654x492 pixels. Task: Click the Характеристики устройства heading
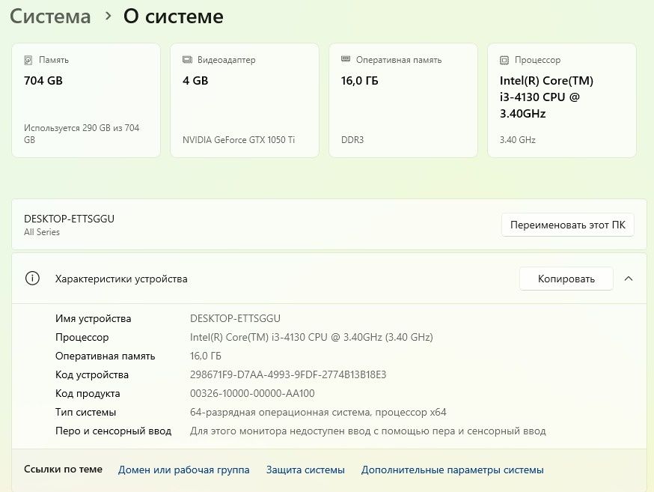point(121,279)
